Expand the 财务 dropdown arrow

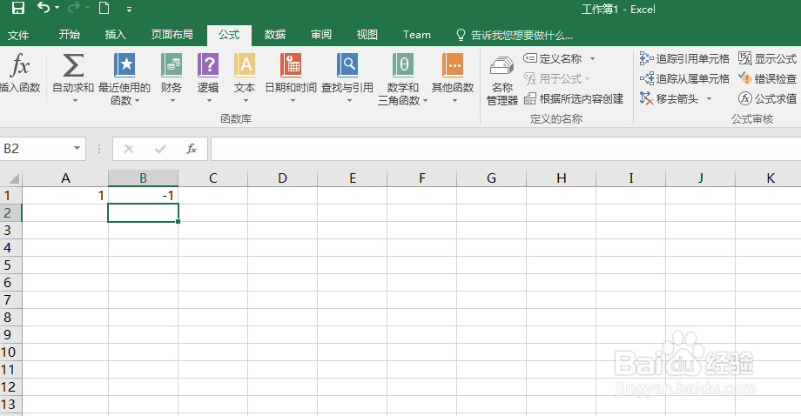pos(172,101)
